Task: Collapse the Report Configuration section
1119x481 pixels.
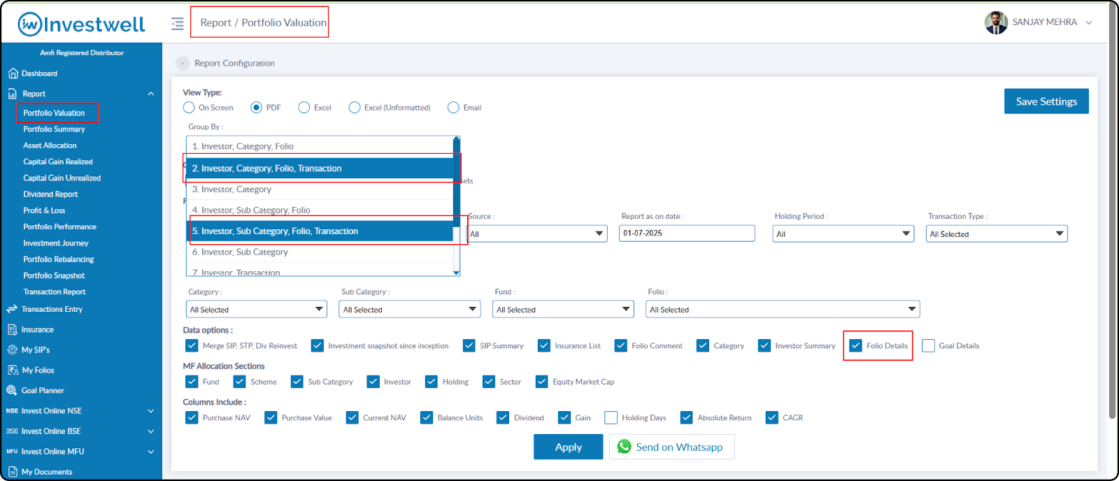Action: [x=183, y=63]
